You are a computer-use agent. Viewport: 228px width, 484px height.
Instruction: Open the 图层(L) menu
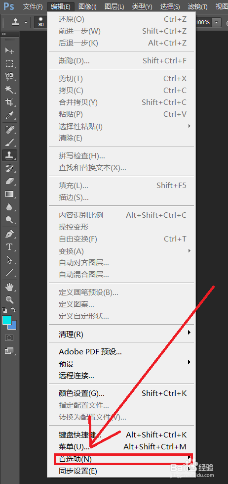114,6
